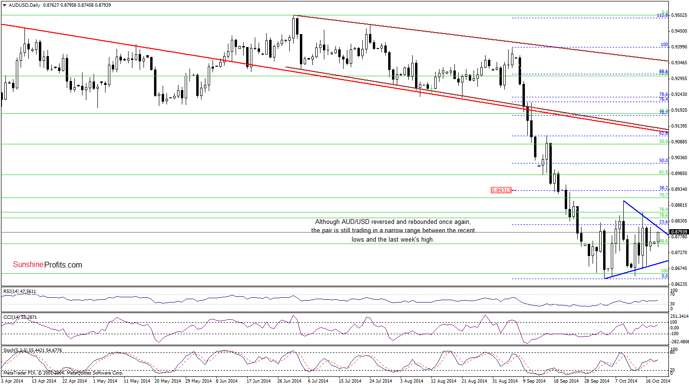This screenshot has width=689, height=385.
Task: Click the MetaTrader FIX copyright notice
Action: 62,373
